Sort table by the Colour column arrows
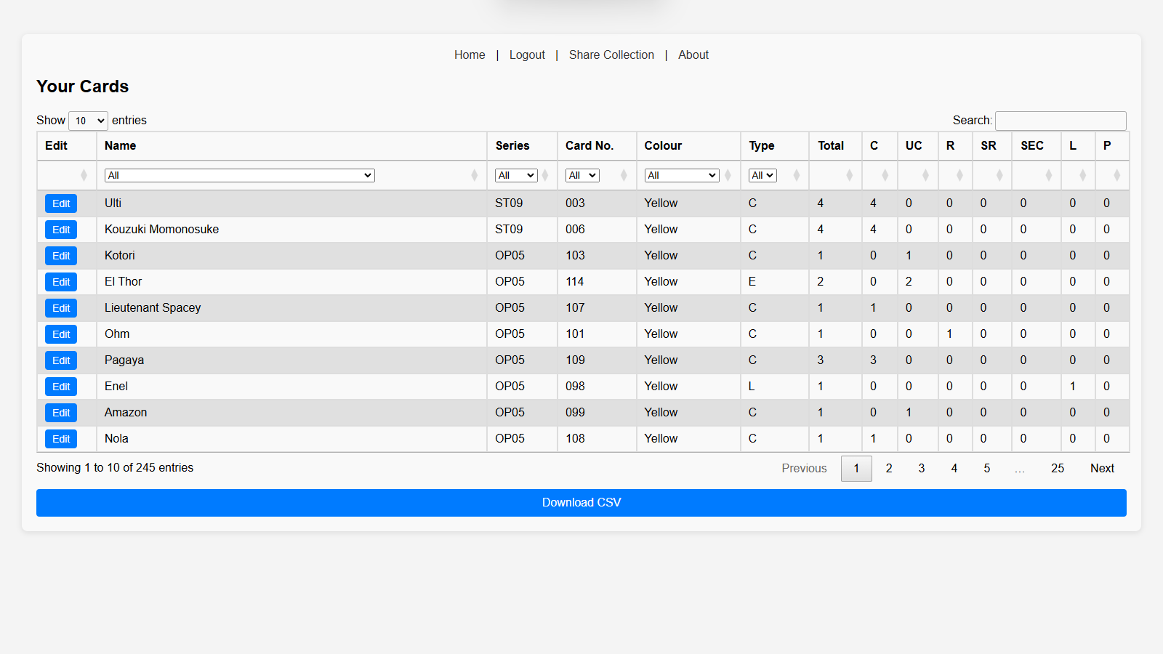Image resolution: width=1163 pixels, height=654 pixels. (728, 175)
